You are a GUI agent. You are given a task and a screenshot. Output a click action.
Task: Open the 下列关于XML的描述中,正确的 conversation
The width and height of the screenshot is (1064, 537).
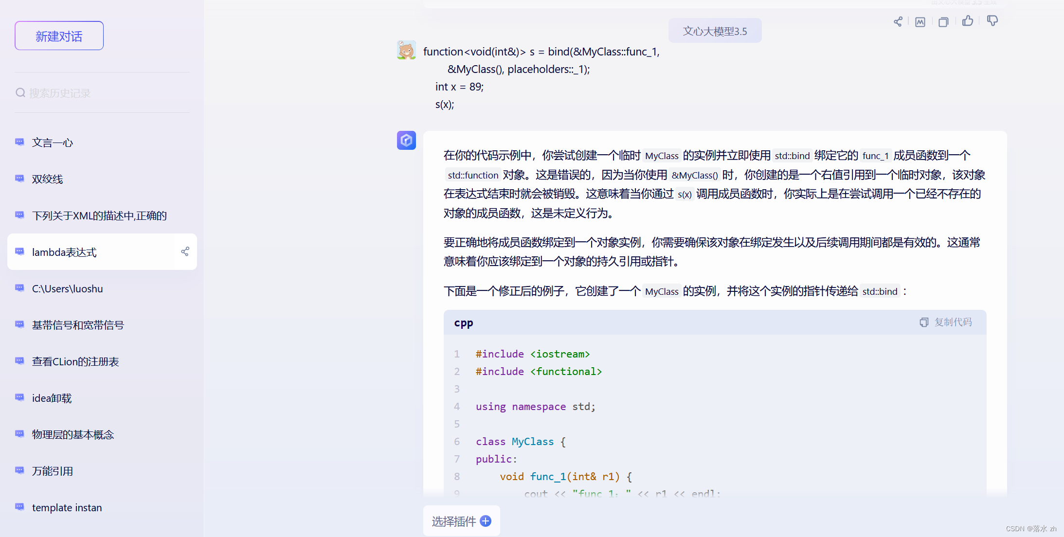coord(99,215)
